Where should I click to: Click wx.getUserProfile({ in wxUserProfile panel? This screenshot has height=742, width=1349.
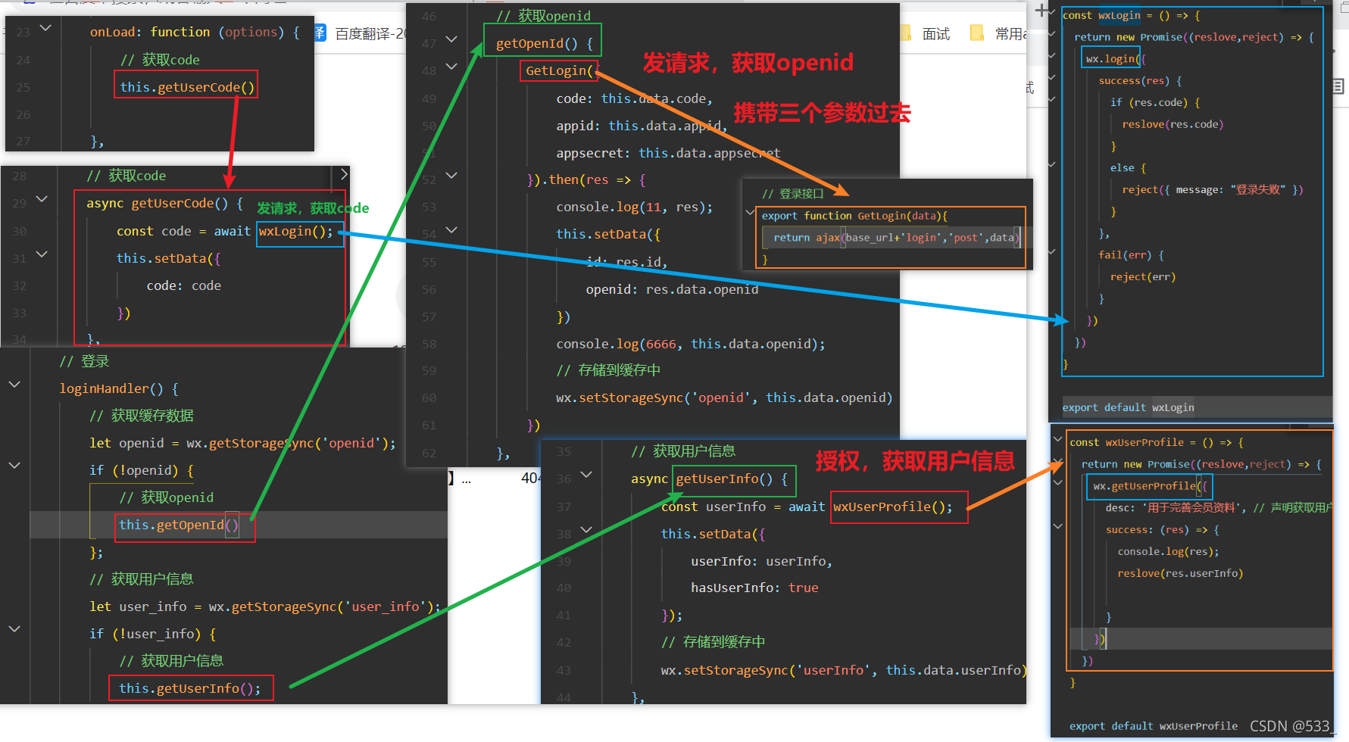click(1151, 487)
